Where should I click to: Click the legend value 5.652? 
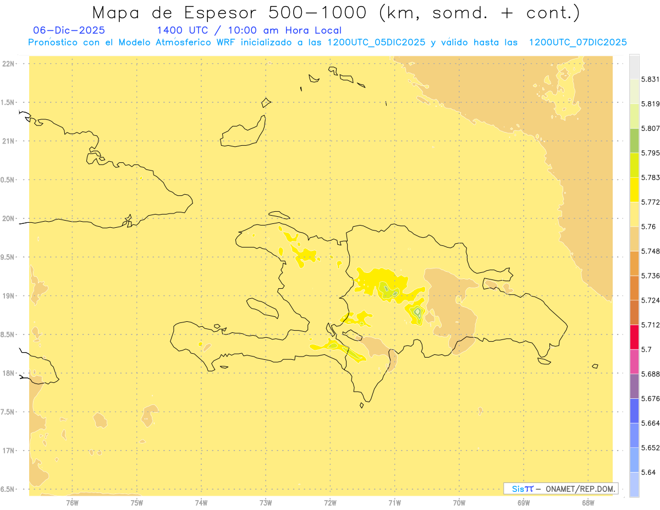click(650, 448)
